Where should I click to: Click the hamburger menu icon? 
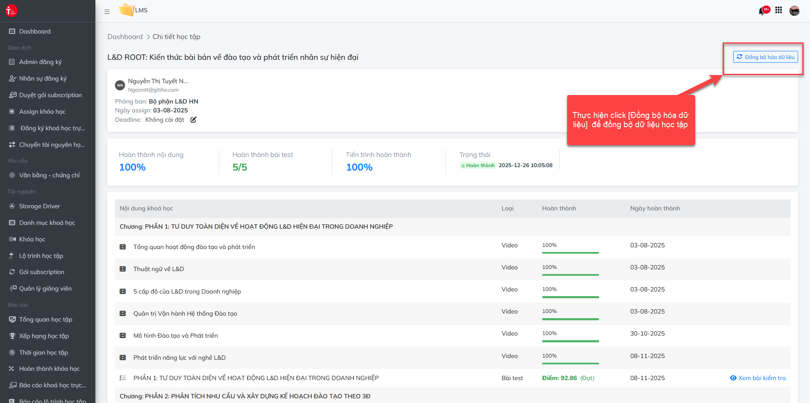pos(107,11)
